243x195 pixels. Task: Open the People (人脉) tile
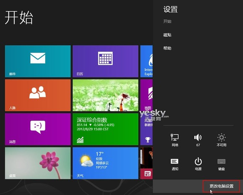pyautogui.click(x=38, y=95)
